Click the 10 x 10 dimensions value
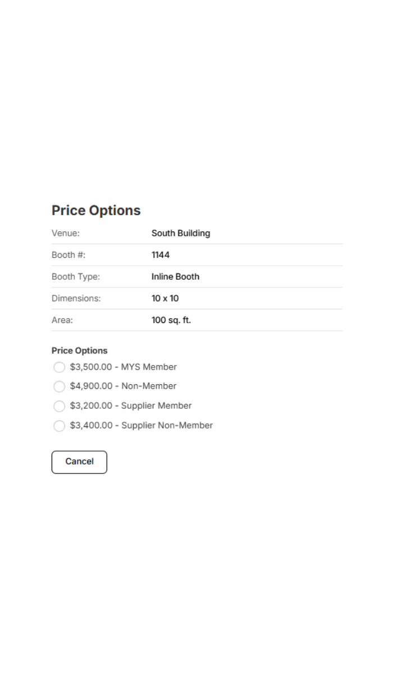 (165, 299)
